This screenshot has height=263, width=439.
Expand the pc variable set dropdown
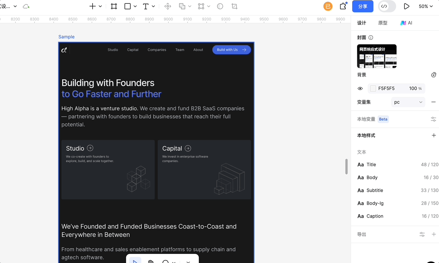click(x=408, y=102)
